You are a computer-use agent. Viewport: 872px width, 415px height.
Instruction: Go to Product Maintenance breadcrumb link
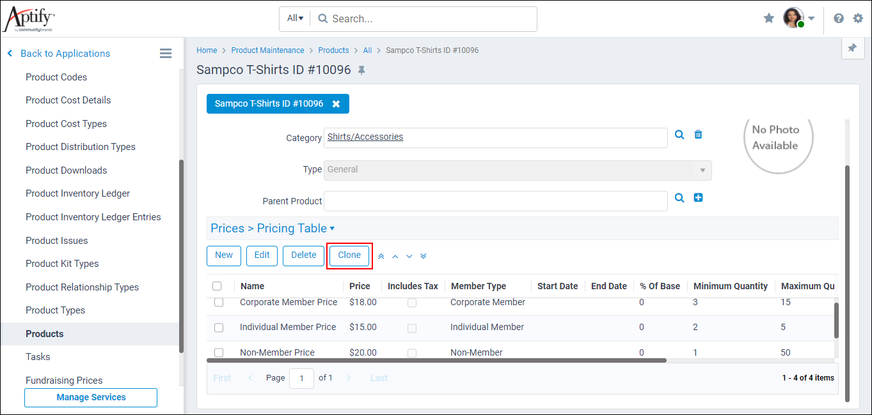tap(268, 50)
